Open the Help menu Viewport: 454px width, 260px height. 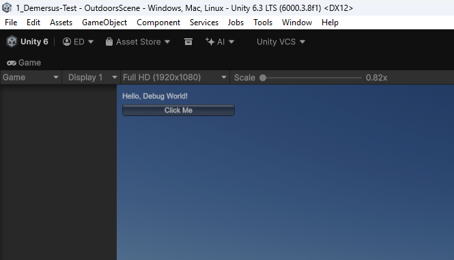[x=330, y=23]
